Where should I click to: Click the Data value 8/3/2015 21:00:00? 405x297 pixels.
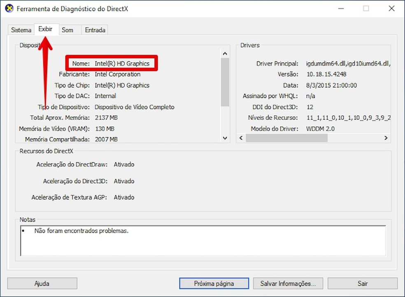coord(331,85)
